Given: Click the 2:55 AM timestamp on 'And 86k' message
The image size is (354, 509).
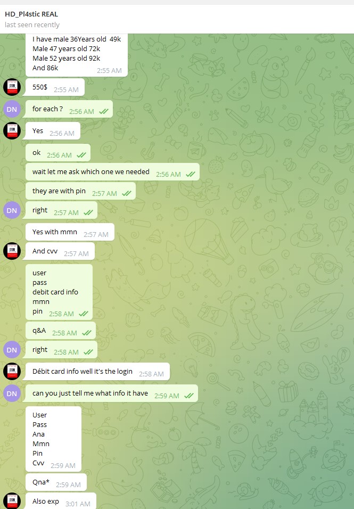Looking at the screenshot, I should click(x=109, y=70).
